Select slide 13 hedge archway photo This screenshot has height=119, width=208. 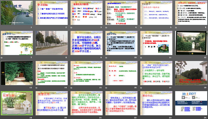pyautogui.click(x=17, y=73)
